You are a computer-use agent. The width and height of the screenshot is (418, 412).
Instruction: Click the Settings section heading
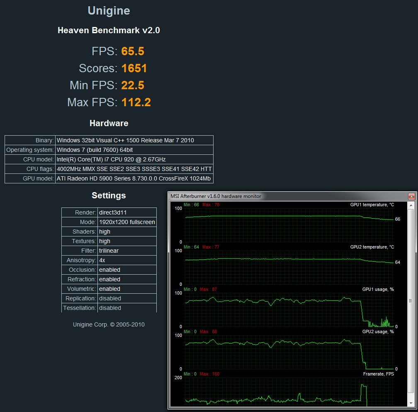[x=109, y=195]
